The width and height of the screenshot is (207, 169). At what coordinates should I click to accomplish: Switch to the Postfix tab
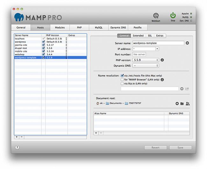pyautogui.click(x=138, y=27)
